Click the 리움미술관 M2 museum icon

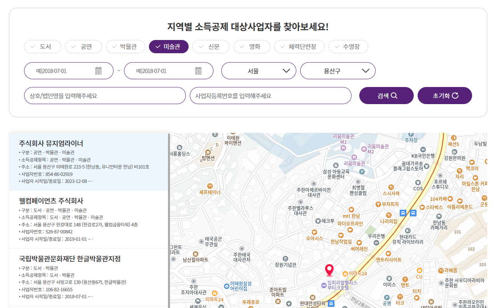pyautogui.click(x=364, y=149)
